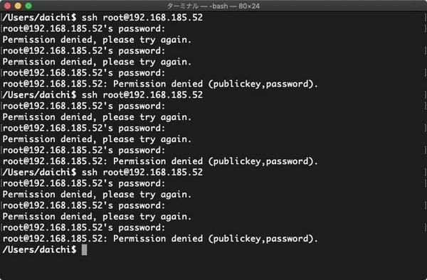
Task: Click the final '/Users/daichi$' prompt text
Action: tap(39, 249)
